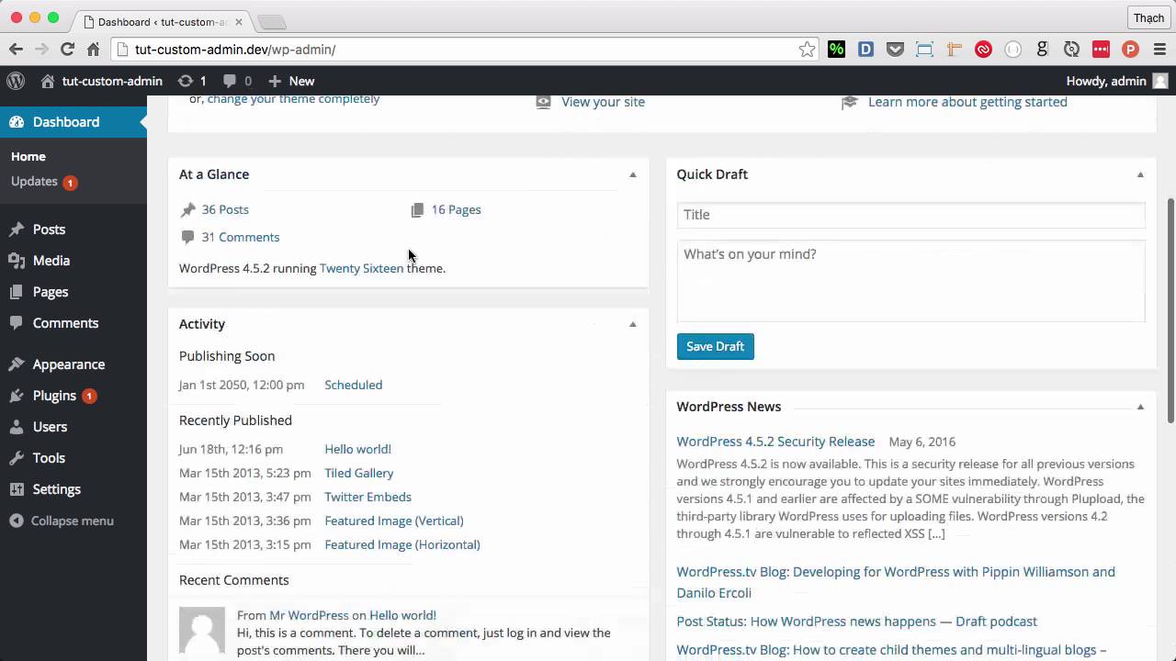Open the 36 Posts link

point(225,209)
